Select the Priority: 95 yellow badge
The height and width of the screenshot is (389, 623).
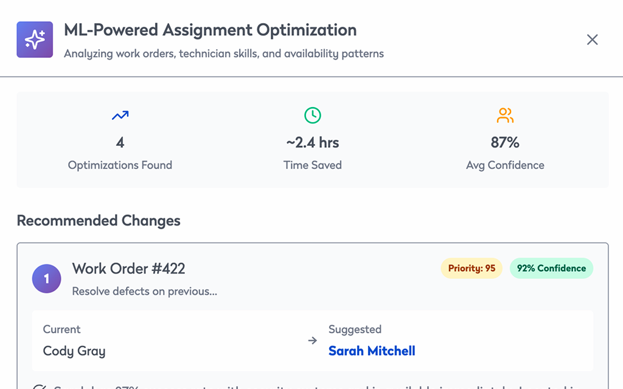click(472, 268)
